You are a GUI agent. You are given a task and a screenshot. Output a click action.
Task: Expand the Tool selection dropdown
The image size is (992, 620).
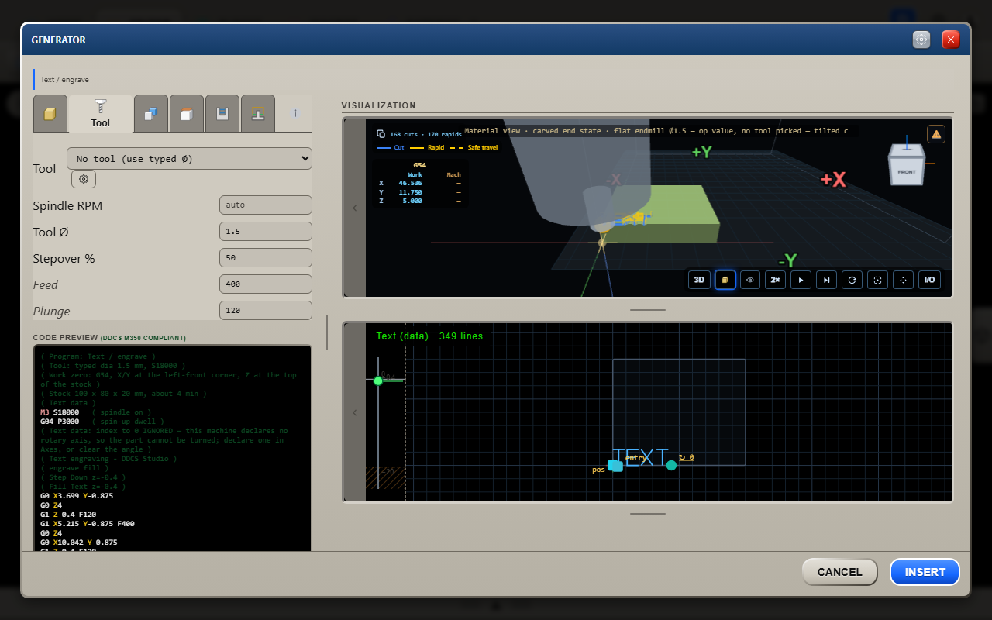click(x=189, y=159)
